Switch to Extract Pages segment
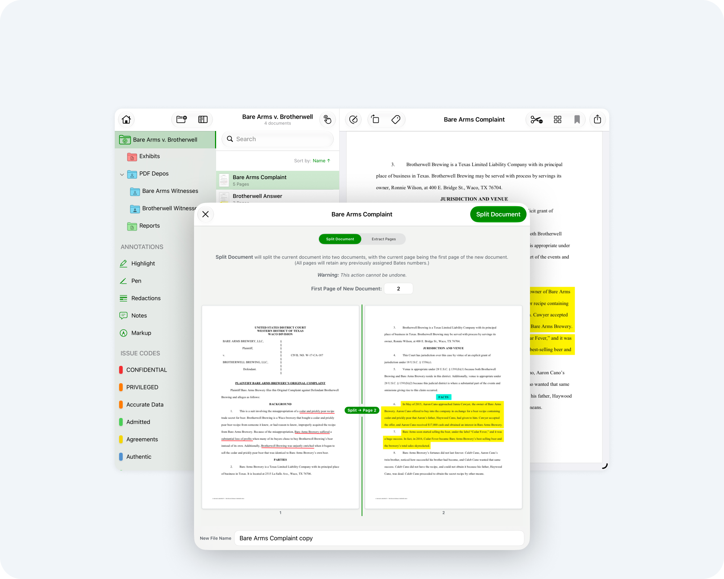Screen dimensions: 724x579 pos(384,239)
